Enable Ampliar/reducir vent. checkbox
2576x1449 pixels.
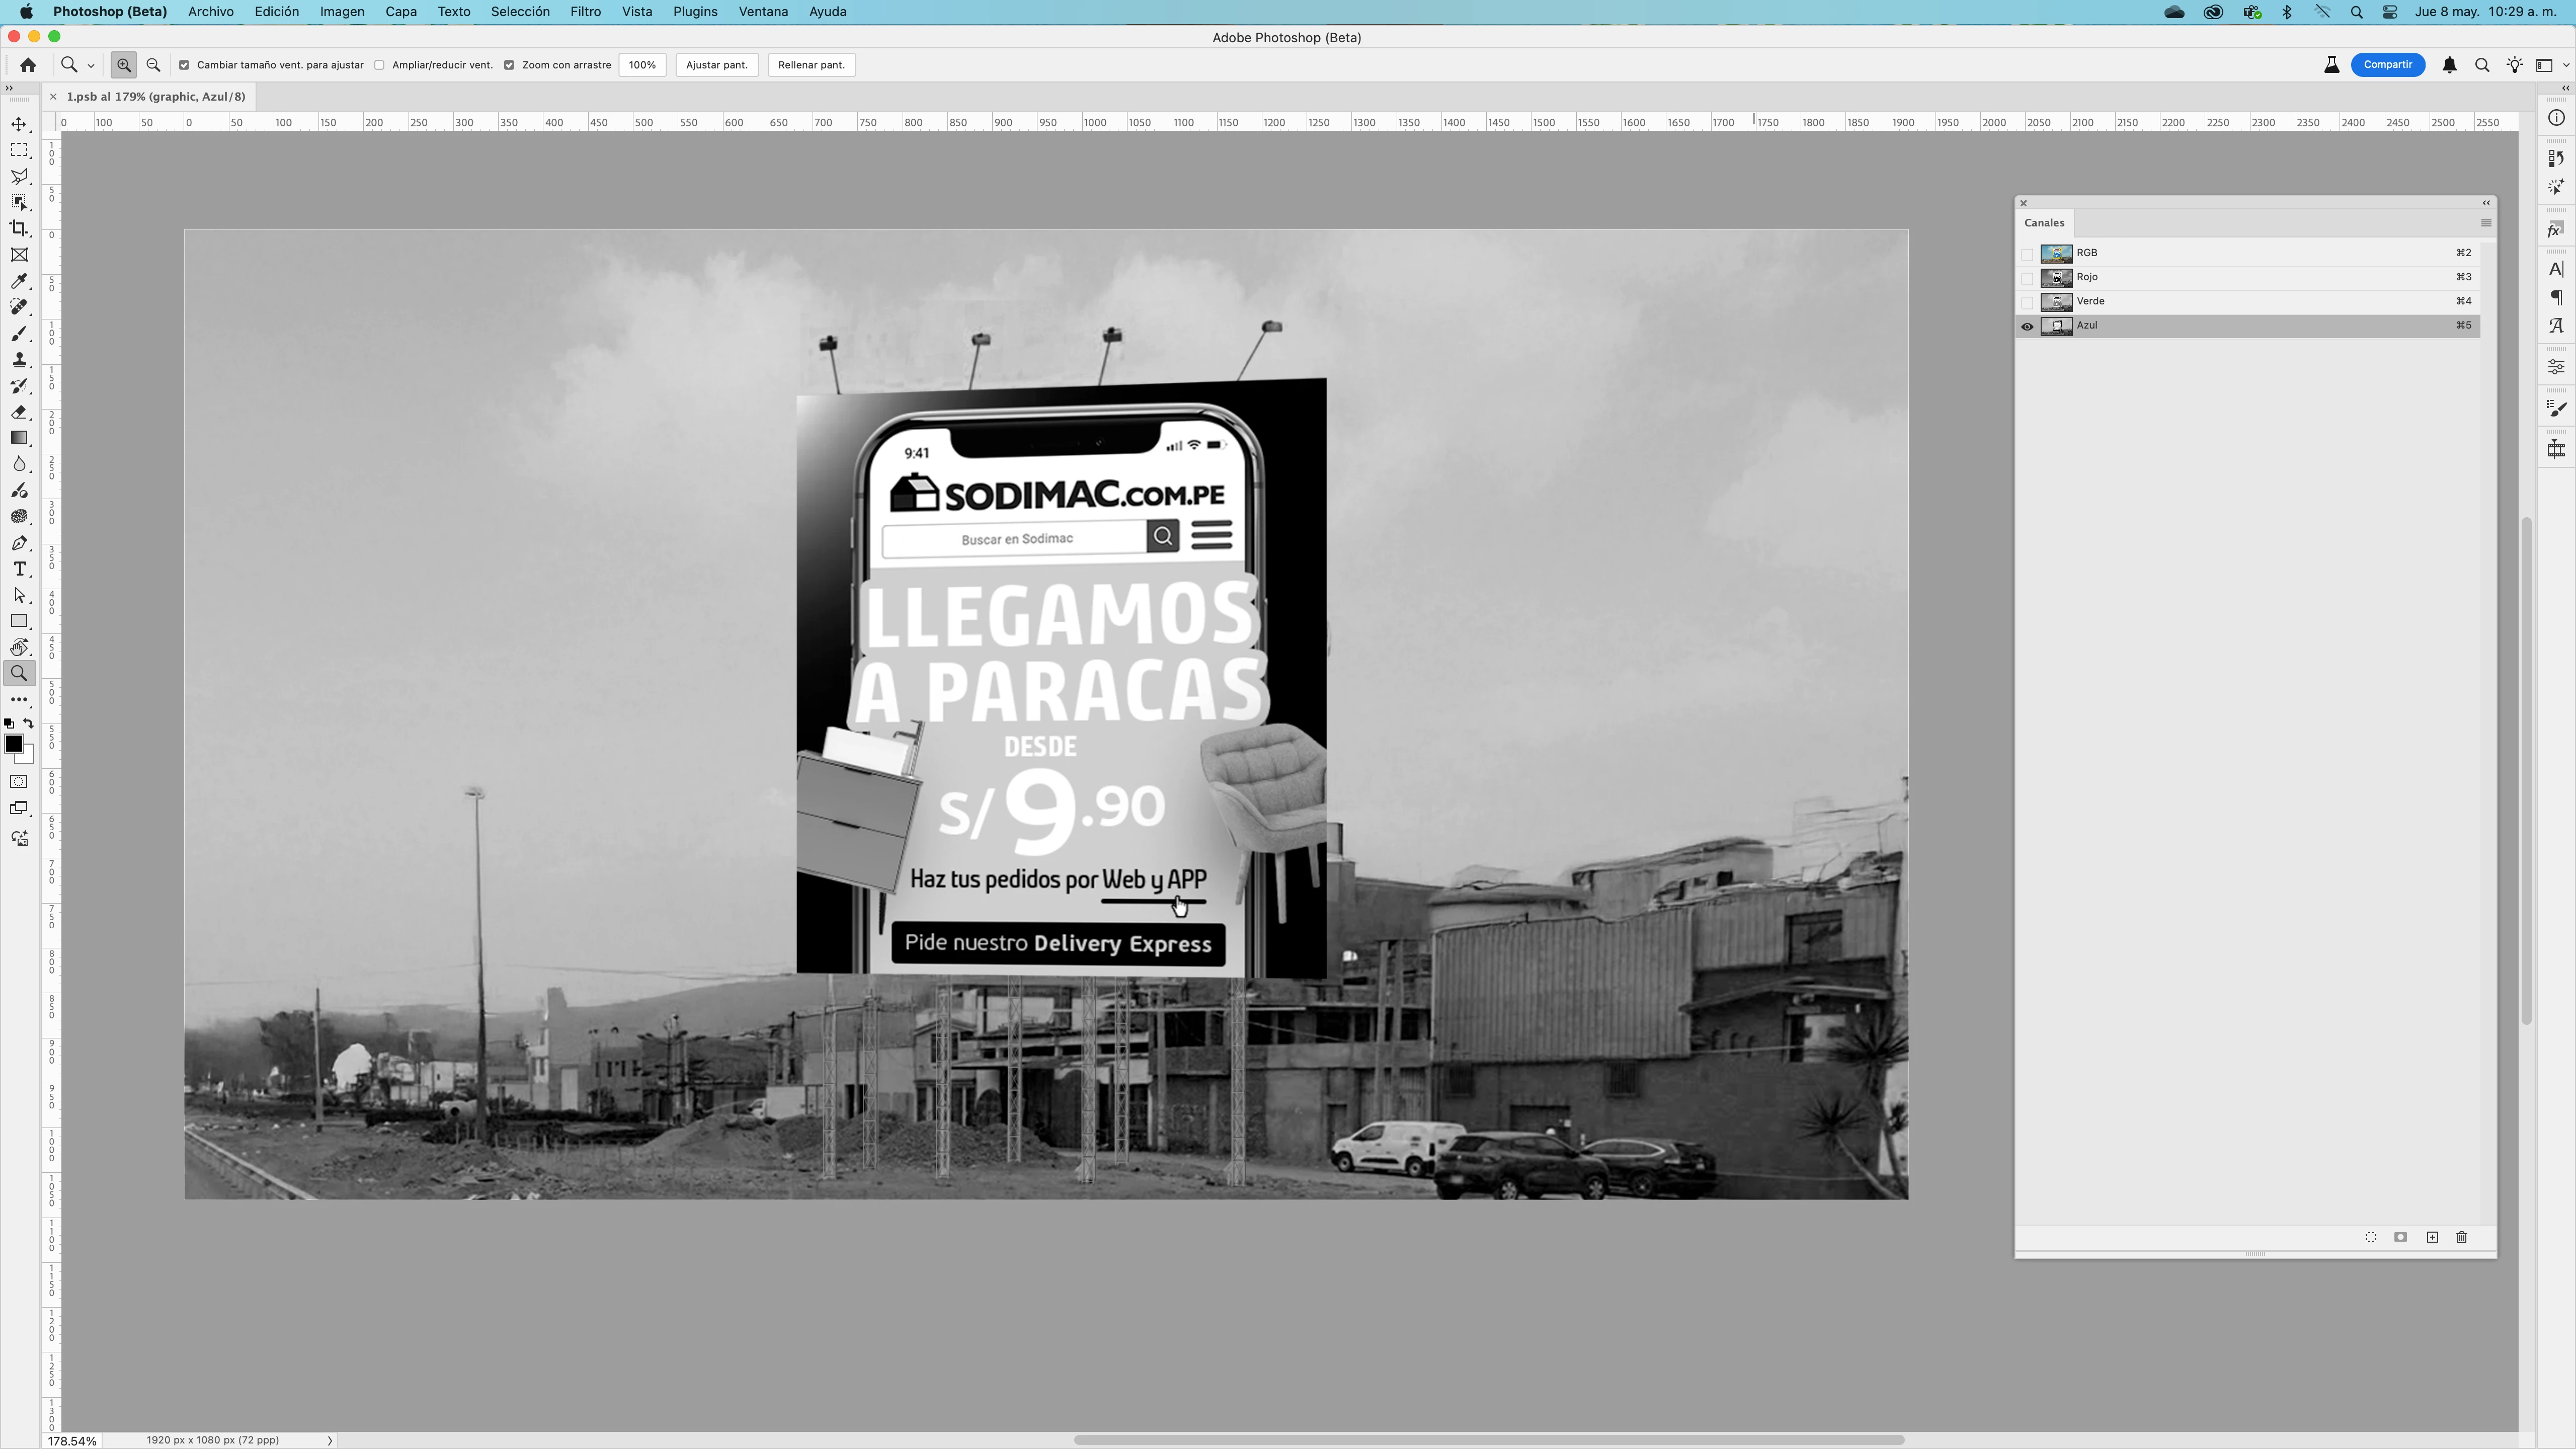coord(380,65)
